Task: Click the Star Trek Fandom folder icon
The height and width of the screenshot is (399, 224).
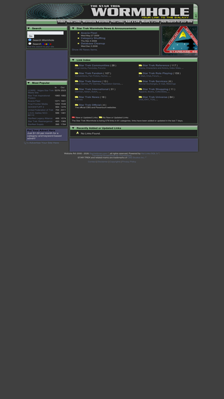Action: pyautogui.click(x=76, y=74)
